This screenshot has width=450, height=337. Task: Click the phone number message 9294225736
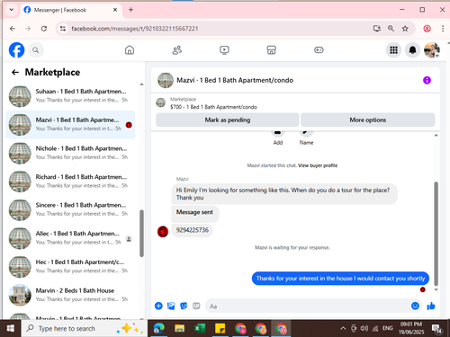point(193,230)
